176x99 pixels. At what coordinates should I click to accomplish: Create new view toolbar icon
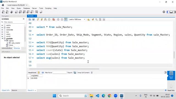point(24,12)
